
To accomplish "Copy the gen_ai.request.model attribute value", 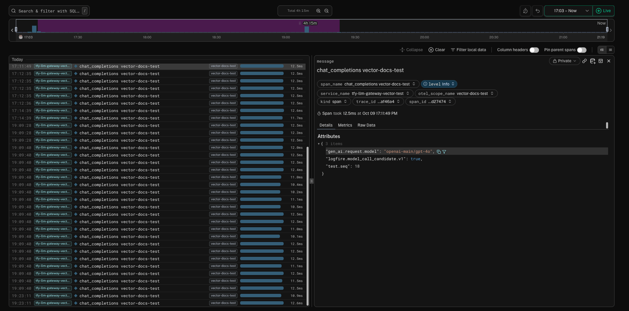I will pos(439,152).
